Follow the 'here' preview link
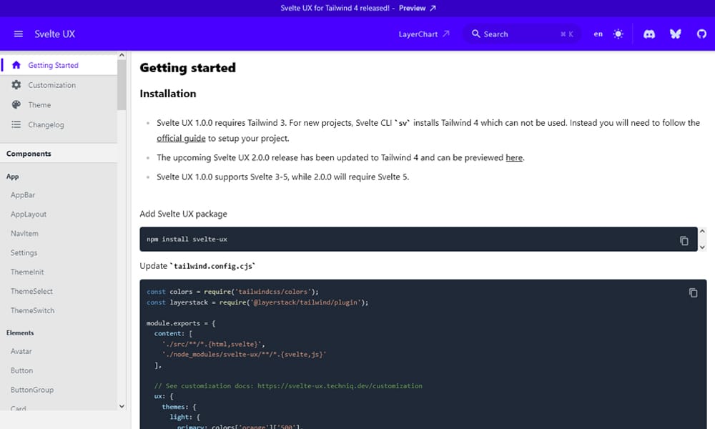 point(514,157)
